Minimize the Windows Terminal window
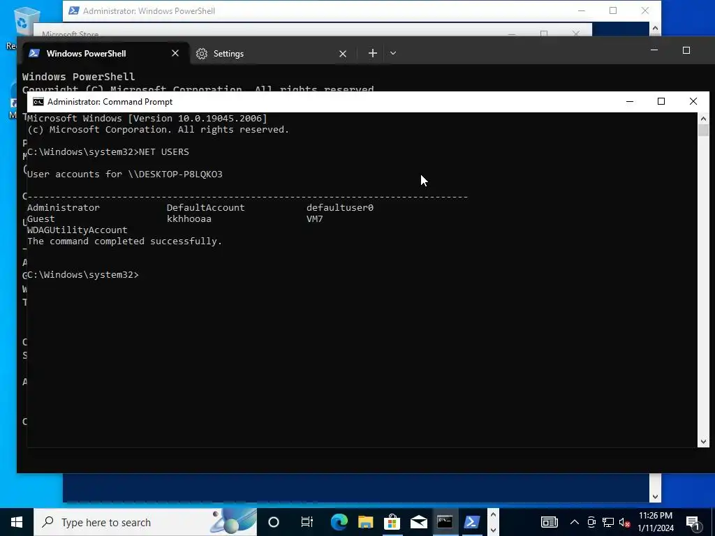This screenshot has width=715, height=536. (654, 50)
